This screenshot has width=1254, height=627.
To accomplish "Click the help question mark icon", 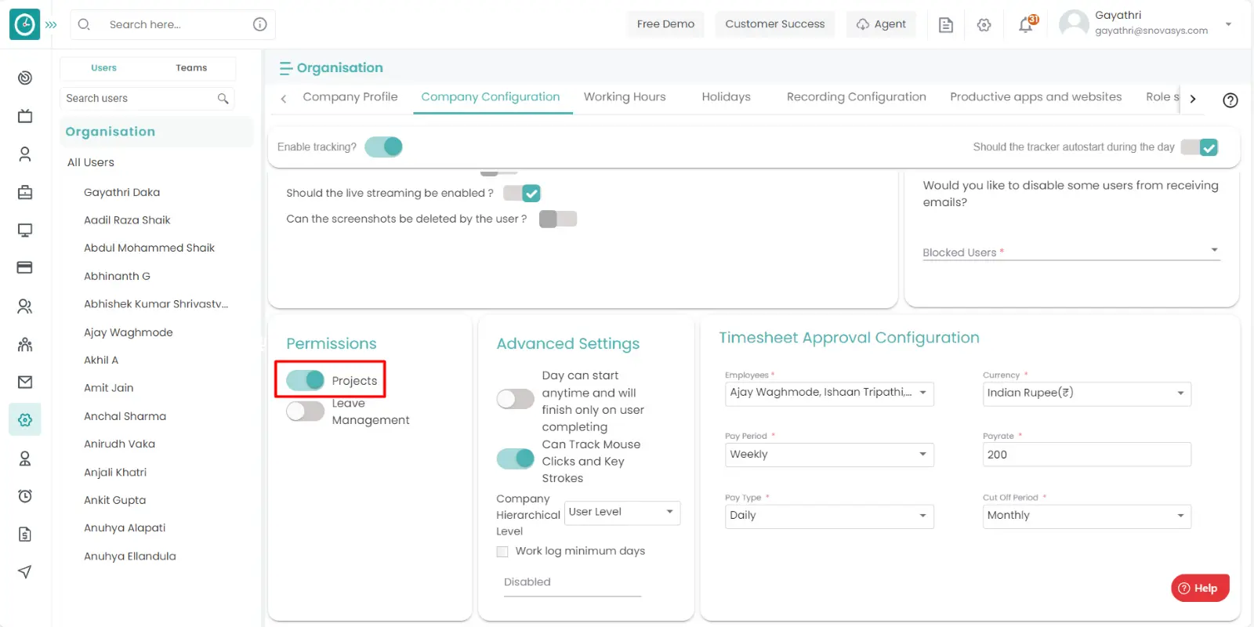I will pos(1230,100).
